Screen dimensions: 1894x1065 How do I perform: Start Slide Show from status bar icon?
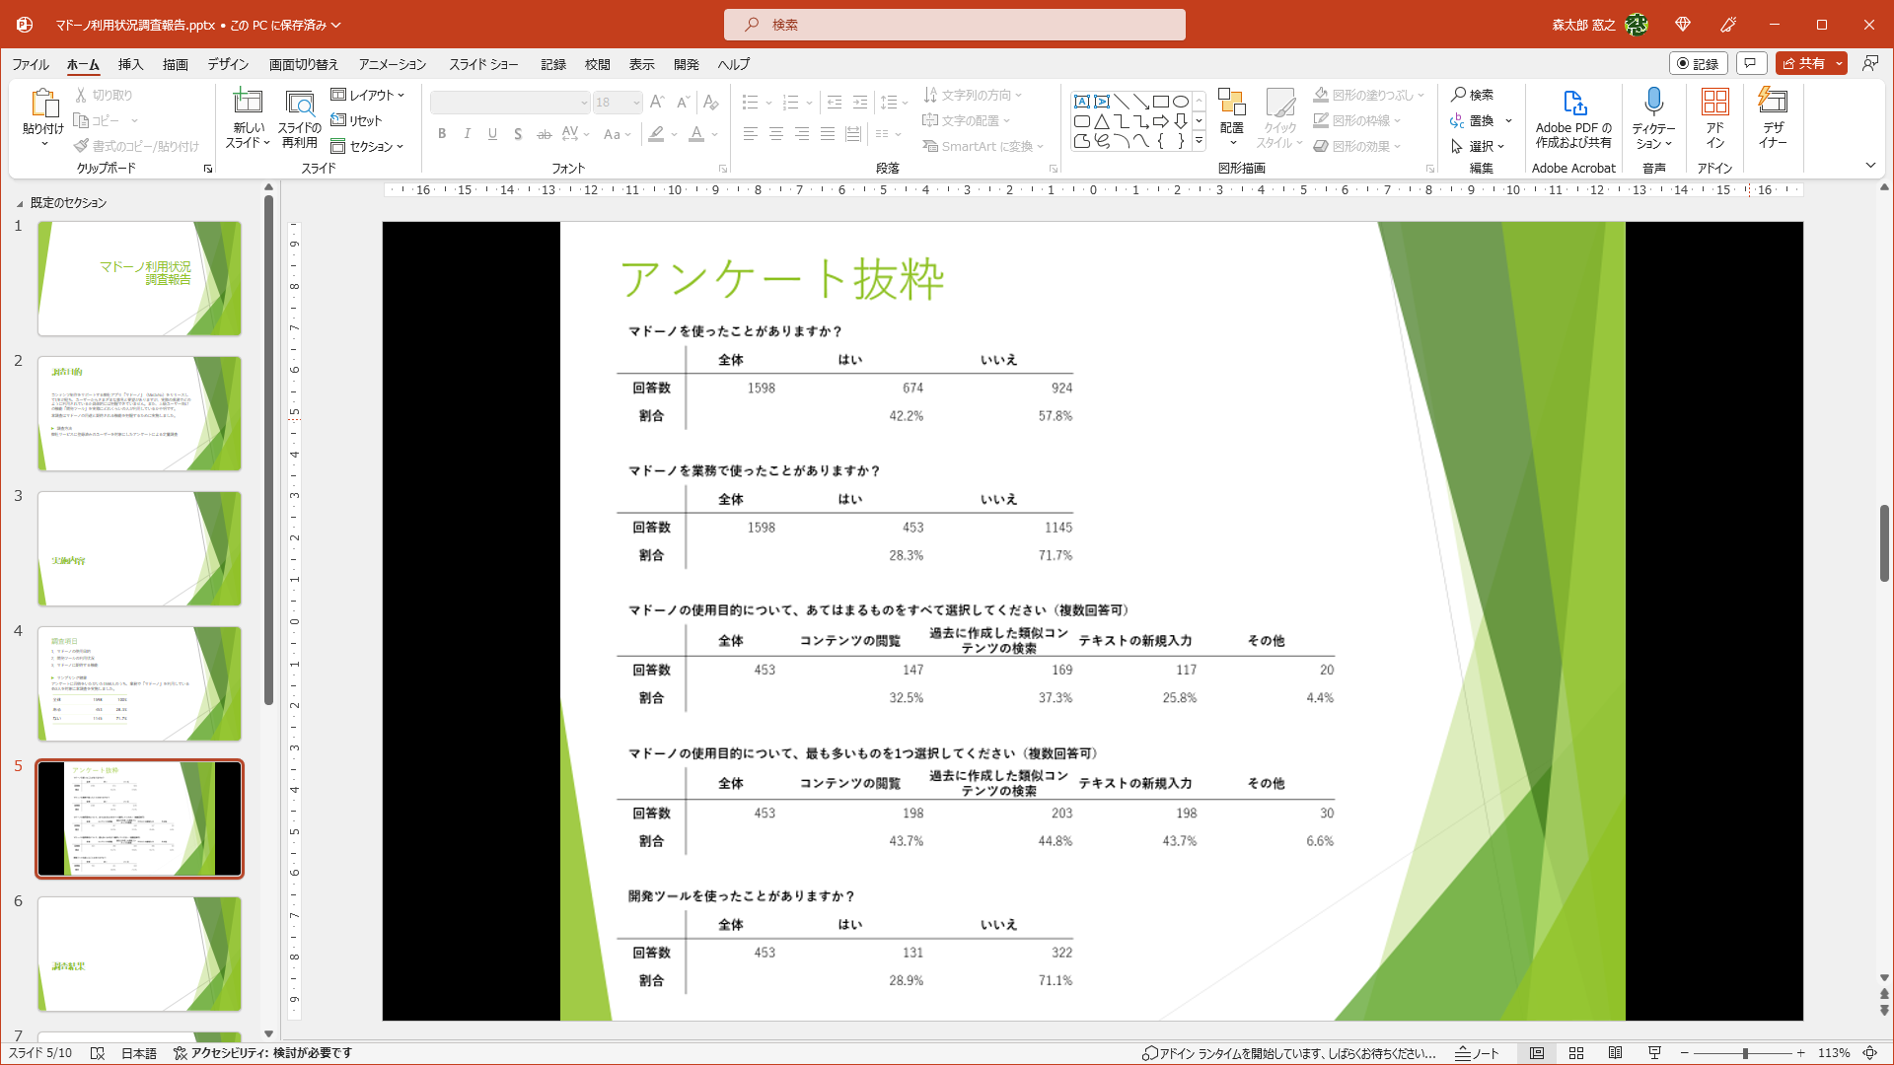coord(1654,1053)
